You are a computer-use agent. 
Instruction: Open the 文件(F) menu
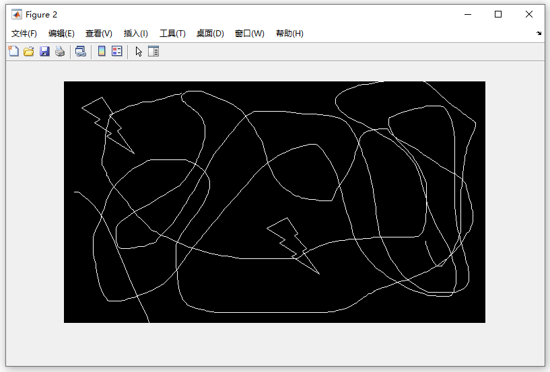tap(24, 34)
